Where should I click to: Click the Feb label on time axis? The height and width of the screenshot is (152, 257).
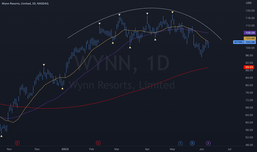tap(92, 149)
